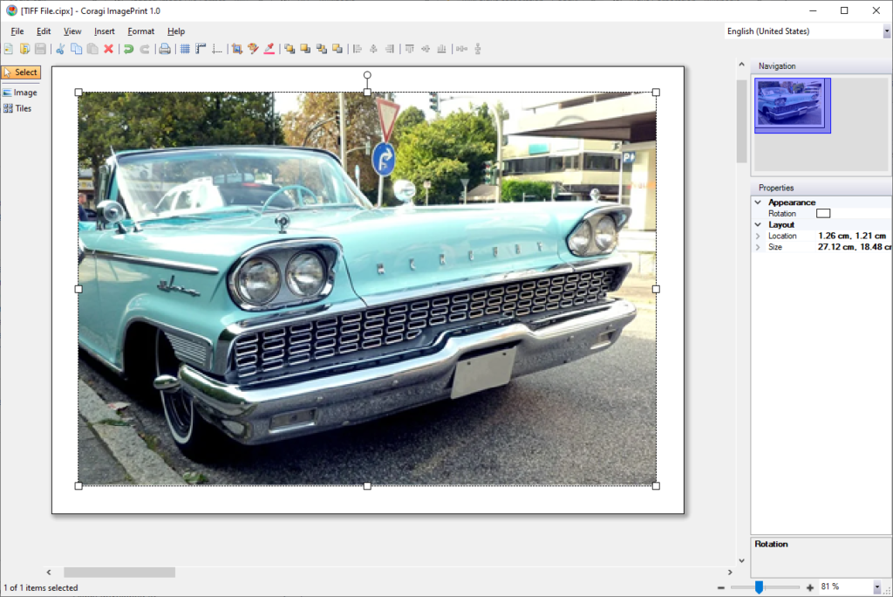This screenshot has width=893, height=597.
Task: Open the Insert menu
Action: click(x=105, y=31)
